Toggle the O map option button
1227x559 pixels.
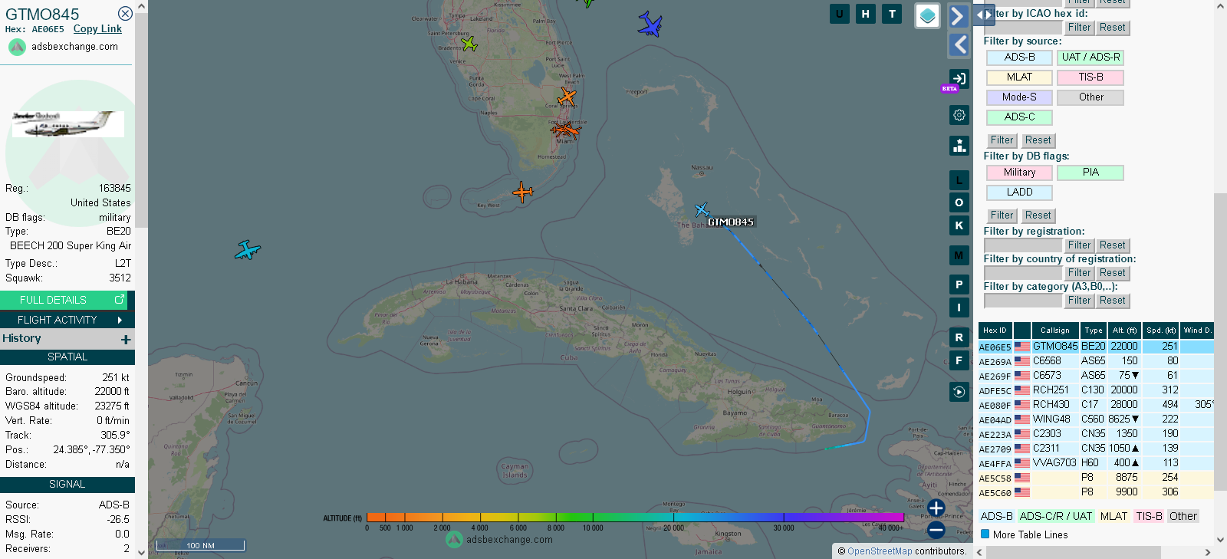coord(959,202)
